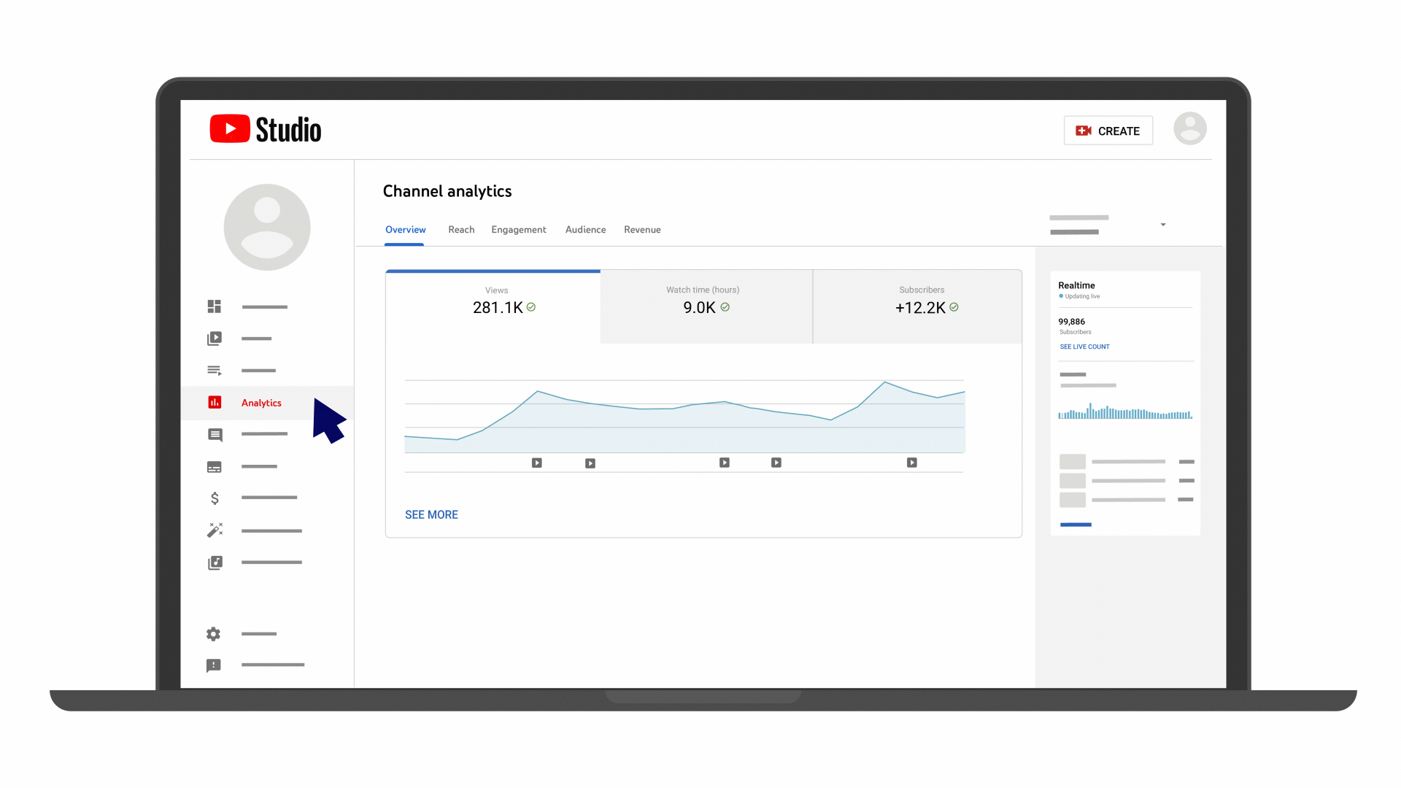Click SEE MORE to expand analytics
This screenshot has height=788, width=1401.
pos(431,514)
